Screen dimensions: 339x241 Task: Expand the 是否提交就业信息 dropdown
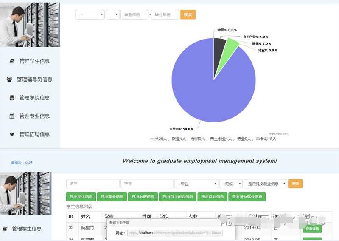[x=265, y=184]
